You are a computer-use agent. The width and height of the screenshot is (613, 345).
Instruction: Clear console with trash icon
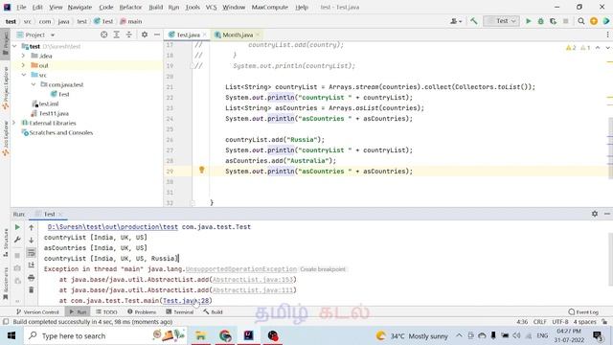[32, 289]
